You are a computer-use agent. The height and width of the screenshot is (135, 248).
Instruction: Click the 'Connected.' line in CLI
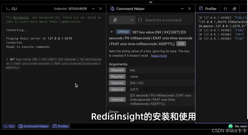click(15, 43)
